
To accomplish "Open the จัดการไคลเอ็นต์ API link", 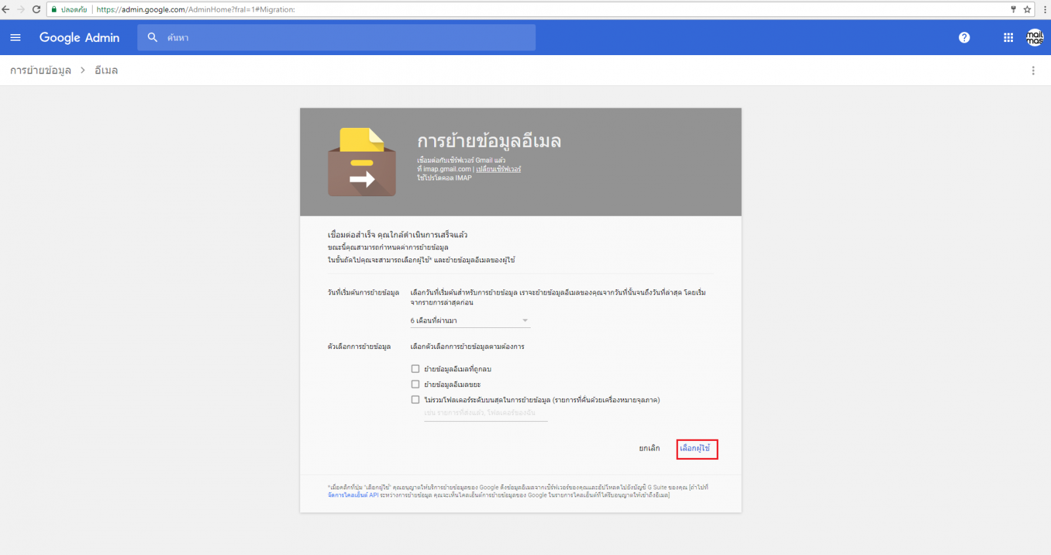I will click(x=353, y=495).
